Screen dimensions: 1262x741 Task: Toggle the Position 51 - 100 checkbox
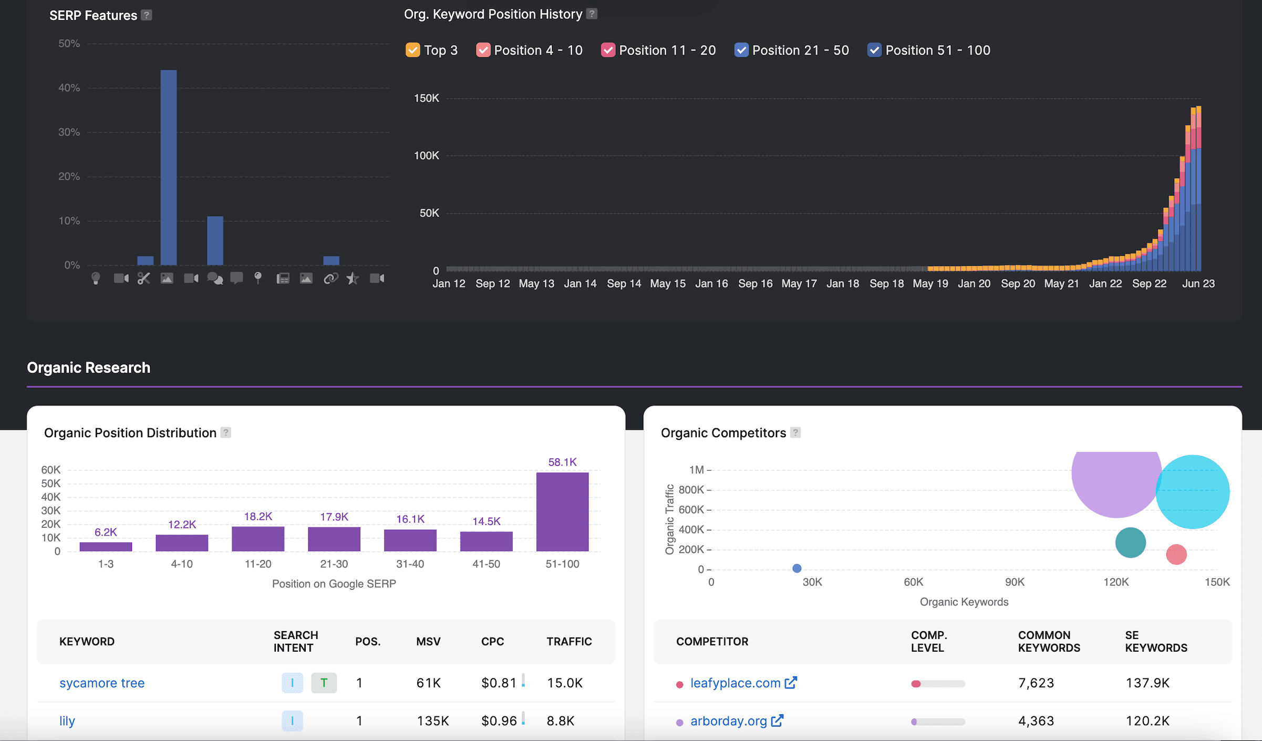(874, 50)
